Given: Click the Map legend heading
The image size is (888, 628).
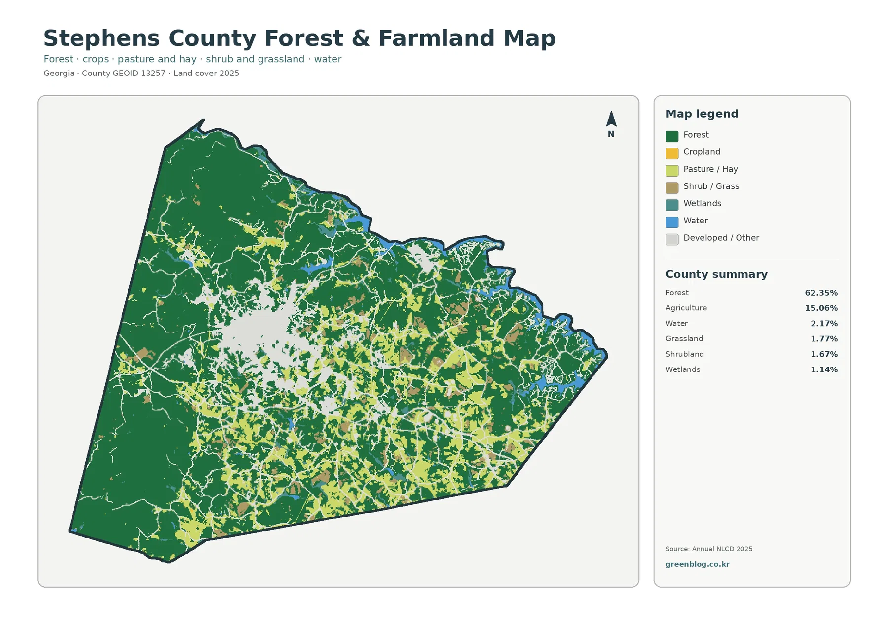Looking at the screenshot, I should click(x=702, y=114).
